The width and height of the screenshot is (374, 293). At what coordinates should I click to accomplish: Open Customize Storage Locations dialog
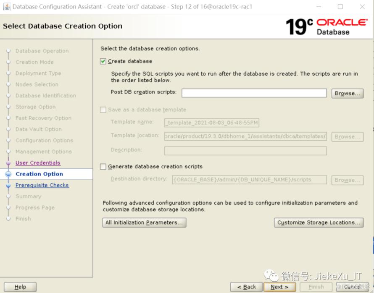(x=319, y=222)
